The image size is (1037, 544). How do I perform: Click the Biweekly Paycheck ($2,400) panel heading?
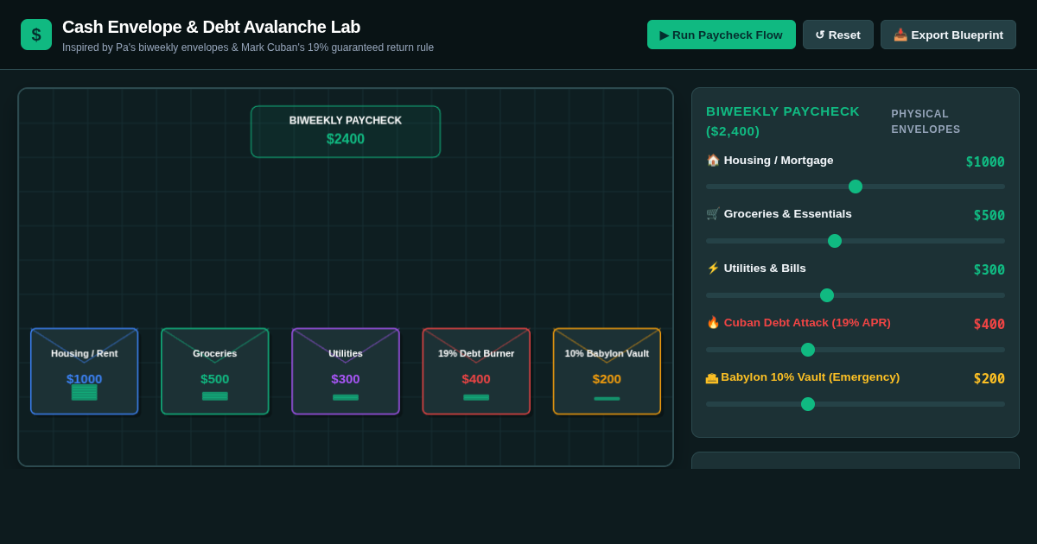click(783, 121)
